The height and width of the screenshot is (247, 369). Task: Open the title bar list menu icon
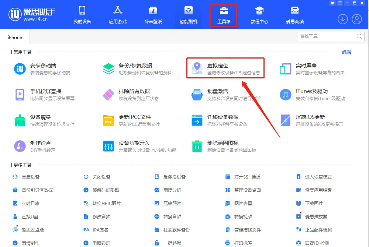coord(339,3)
